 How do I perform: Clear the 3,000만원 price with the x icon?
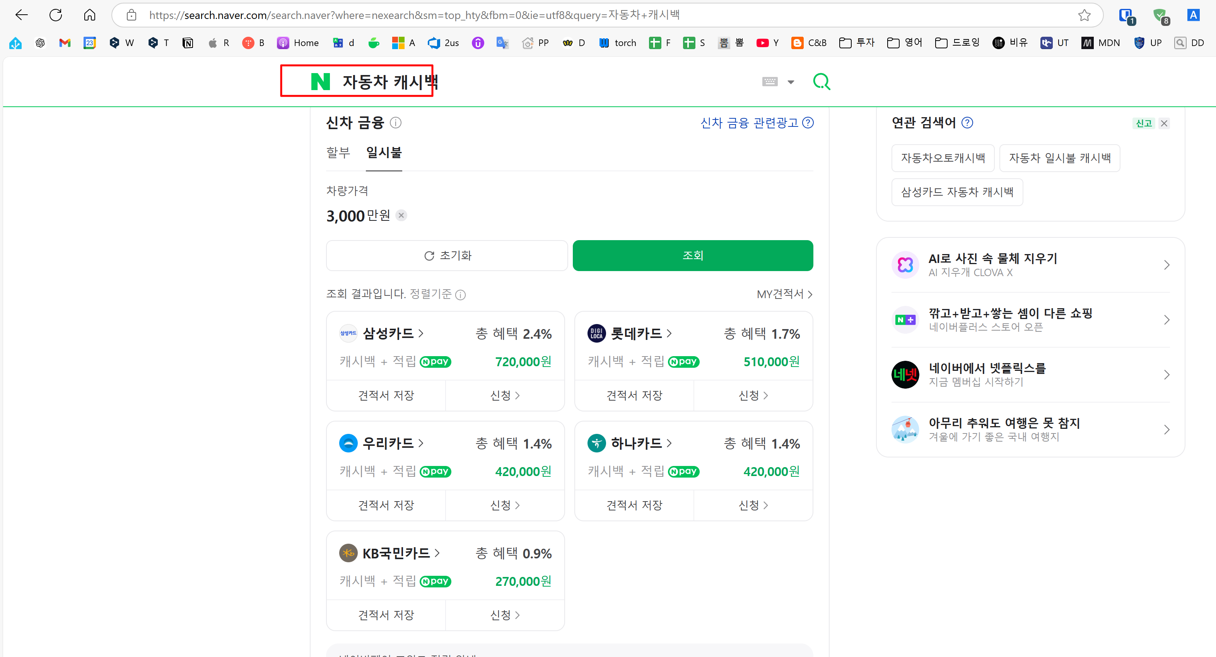[x=401, y=215]
